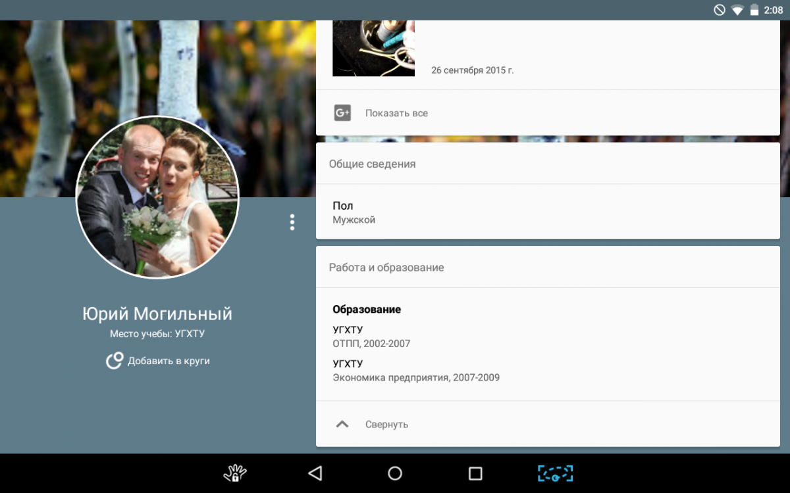Tap the Общие сведения header
This screenshot has height=493, width=790.
pos(372,164)
